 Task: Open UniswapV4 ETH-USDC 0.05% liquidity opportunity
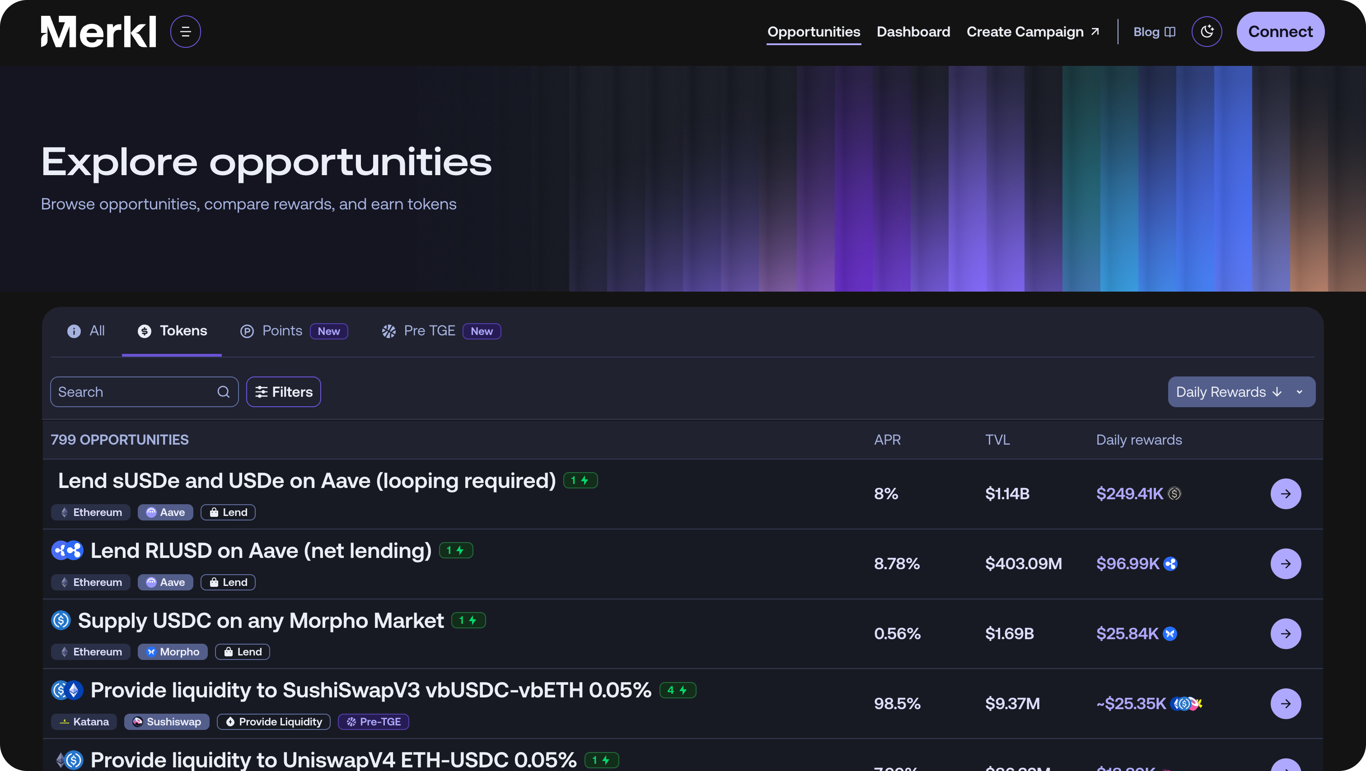[x=333, y=760]
